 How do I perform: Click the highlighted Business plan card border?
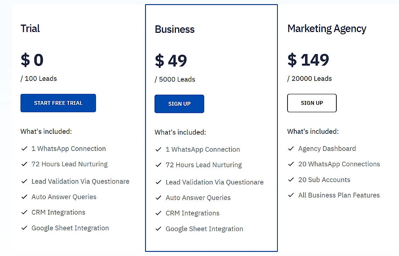[211, 4]
